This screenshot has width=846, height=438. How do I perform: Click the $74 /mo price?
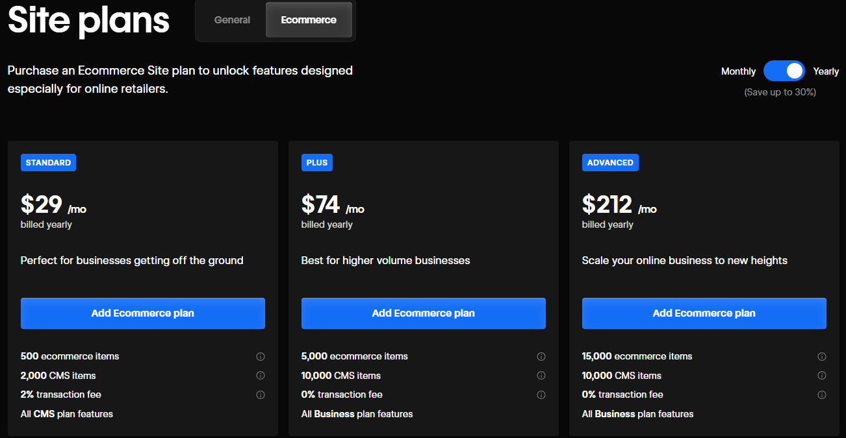pos(333,204)
